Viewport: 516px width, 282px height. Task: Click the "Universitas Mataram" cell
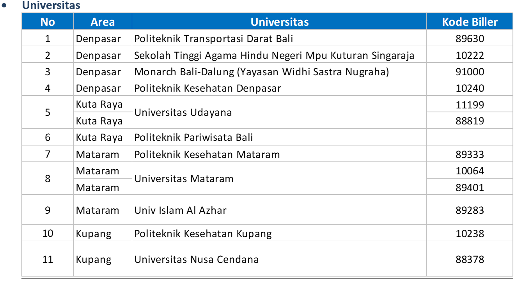[279, 179]
